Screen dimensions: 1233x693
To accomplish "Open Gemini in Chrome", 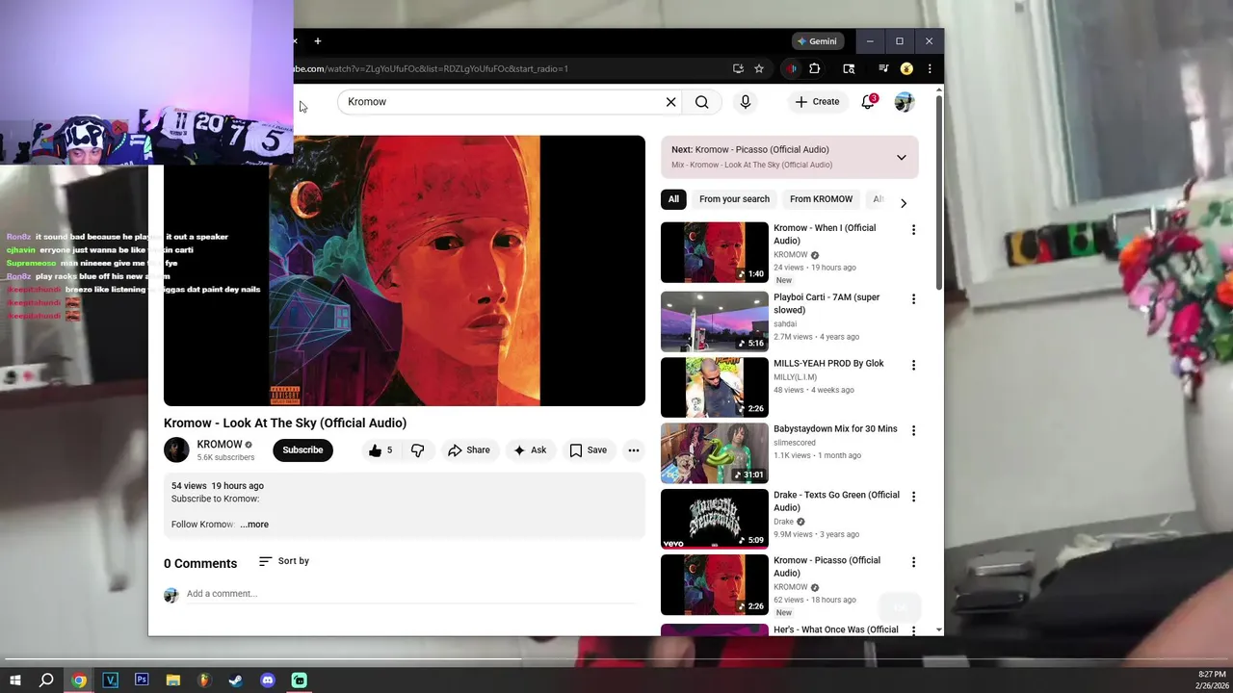I will 817,41.
